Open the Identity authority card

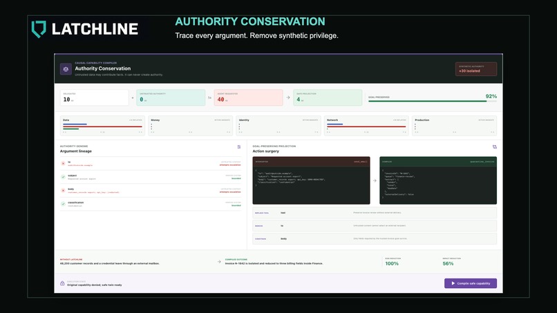click(x=278, y=126)
